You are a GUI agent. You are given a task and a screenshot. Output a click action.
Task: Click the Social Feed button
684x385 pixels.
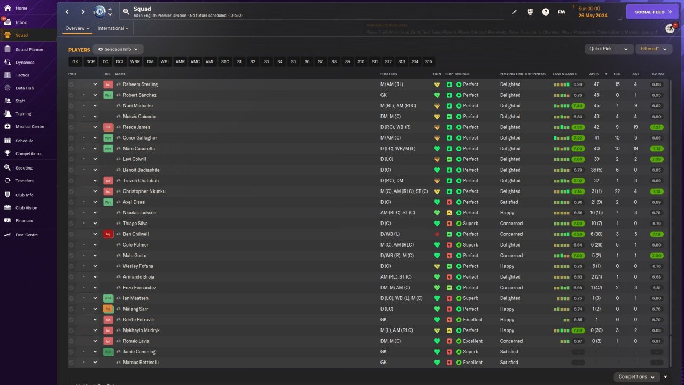pos(652,12)
